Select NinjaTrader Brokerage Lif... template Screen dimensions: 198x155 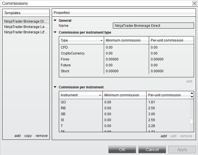26,32
